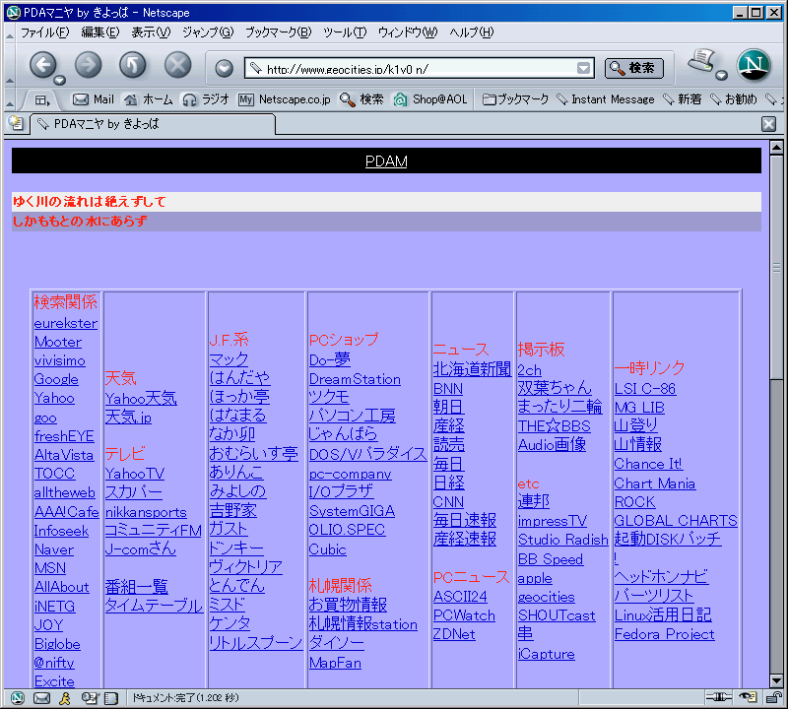Viewport: 788px width, 709px height.
Task: Open the 編集(E) menu
Action: coord(100,32)
